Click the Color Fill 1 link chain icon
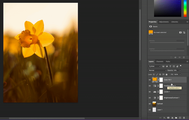Screen dimensions: 189x120 coord(158,80)
